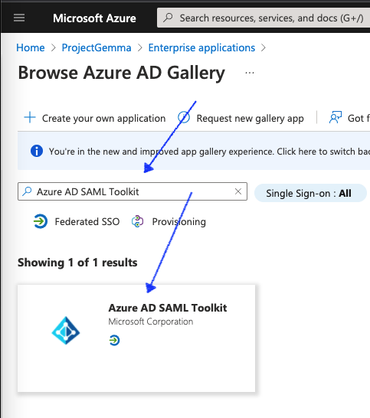Click the magnifier icon in top search bar
Image resolution: width=370 pixels, height=418 pixels.
click(x=168, y=18)
